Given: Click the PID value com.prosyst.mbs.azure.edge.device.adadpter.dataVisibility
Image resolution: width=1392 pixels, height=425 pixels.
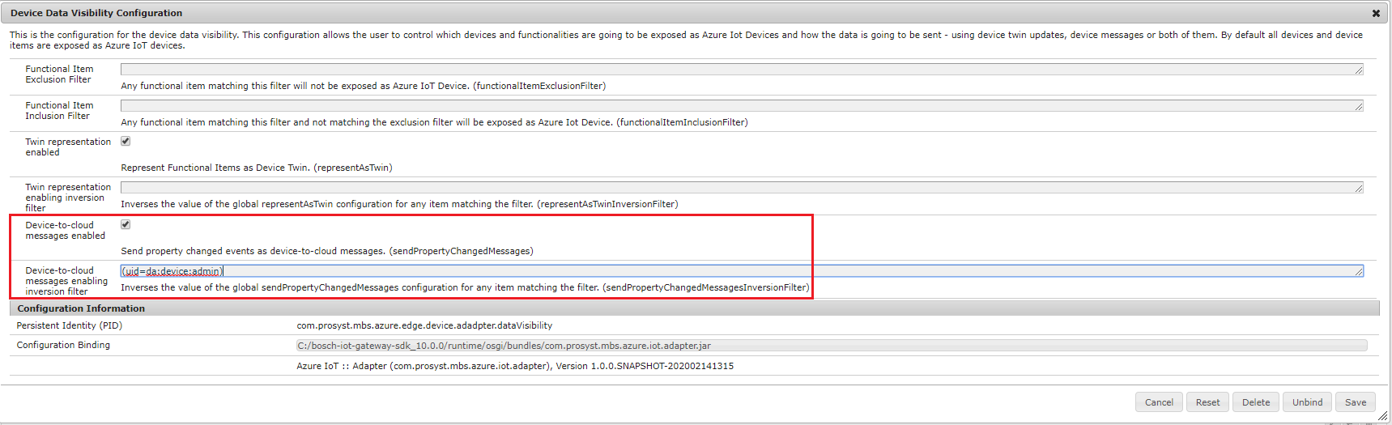Looking at the screenshot, I should pyautogui.click(x=424, y=325).
